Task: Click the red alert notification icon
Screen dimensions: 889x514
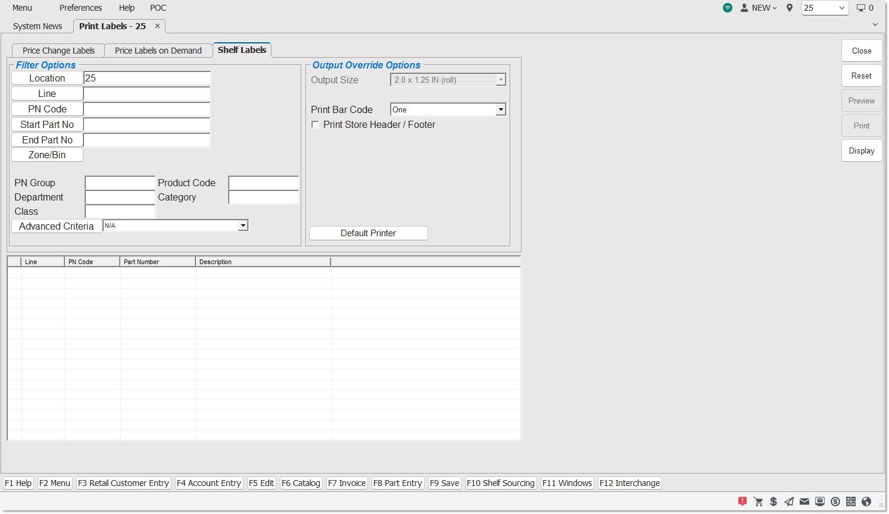Action: point(743,502)
